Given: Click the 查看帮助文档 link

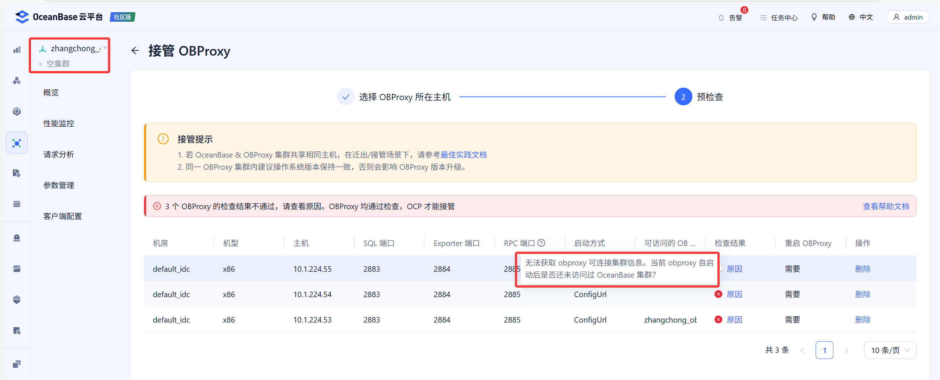Looking at the screenshot, I should pyautogui.click(x=885, y=206).
